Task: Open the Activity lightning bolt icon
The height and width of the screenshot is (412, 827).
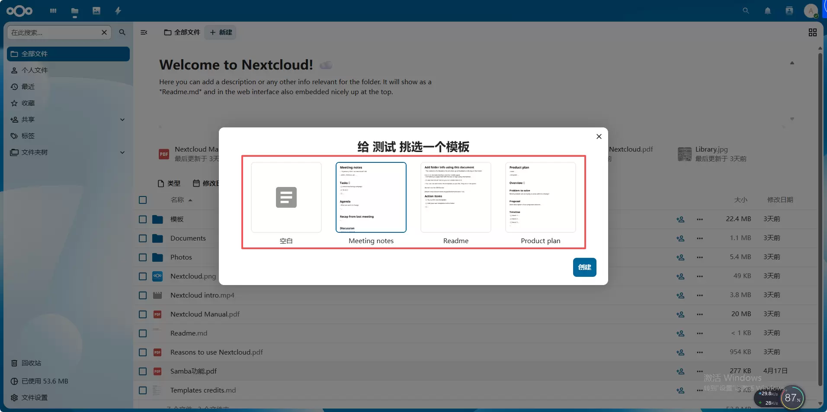Action: (118, 11)
